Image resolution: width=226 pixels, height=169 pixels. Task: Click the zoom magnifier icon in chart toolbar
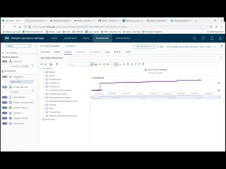[120, 64]
